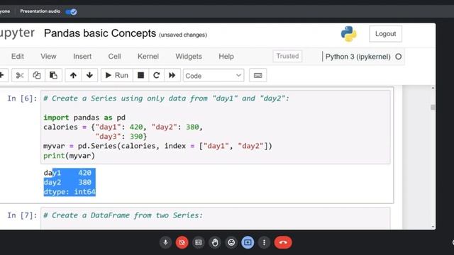Copy selected cells in toolbar
454x255 pixels.
(36, 76)
